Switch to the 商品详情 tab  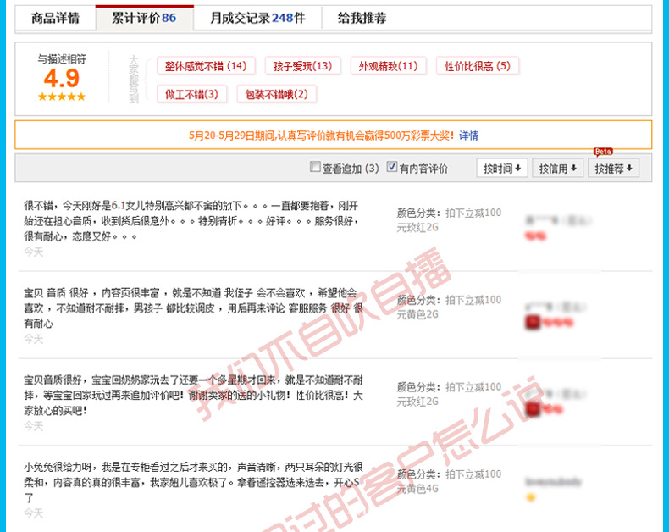click(55, 18)
